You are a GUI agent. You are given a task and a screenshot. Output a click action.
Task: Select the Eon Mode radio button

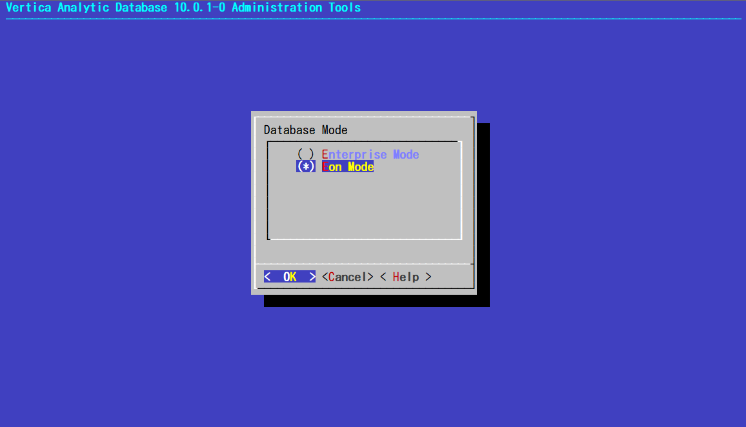click(305, 166)
